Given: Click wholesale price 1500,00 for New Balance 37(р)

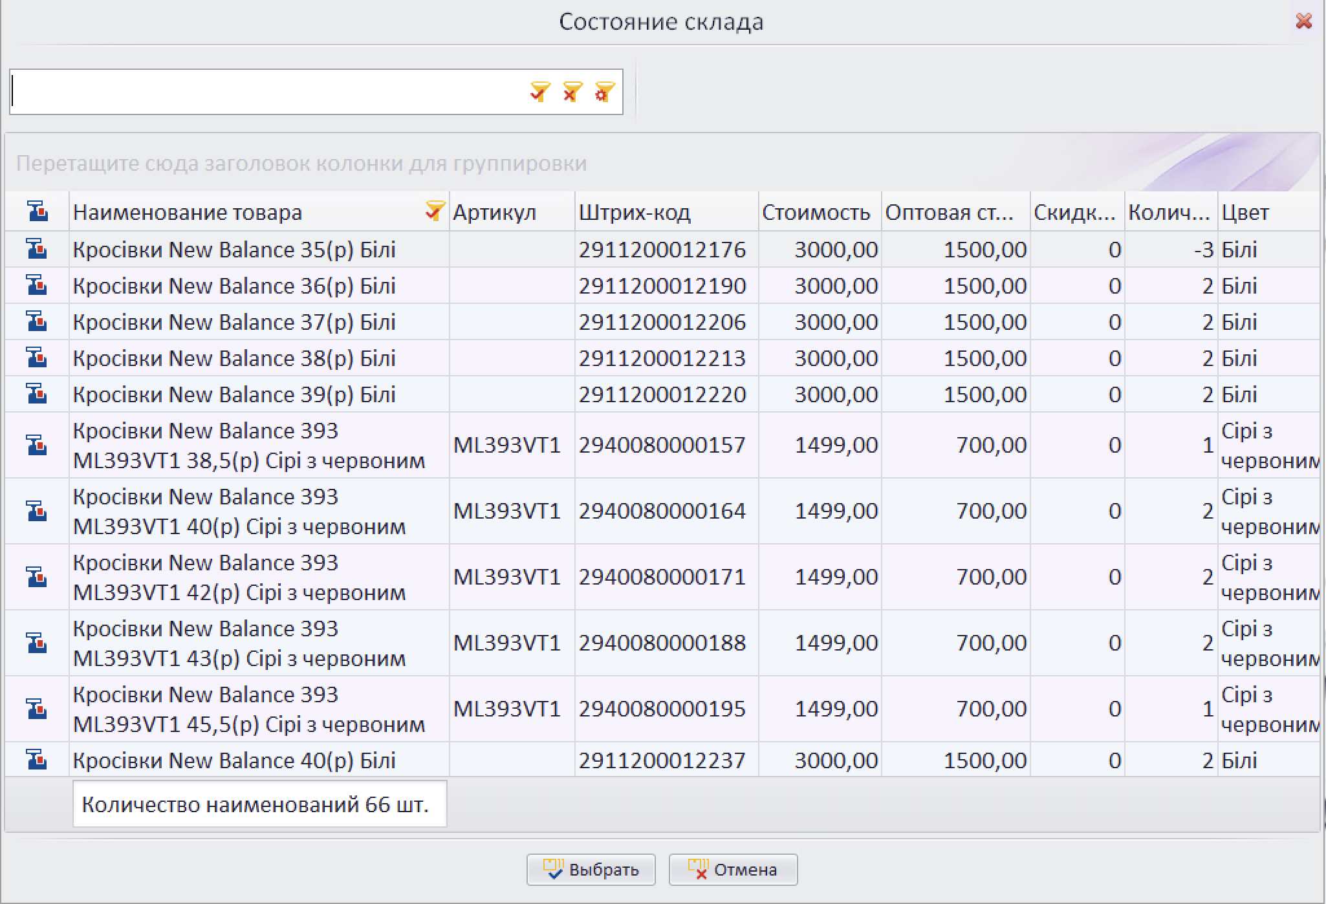Looking at the screenshot, I should pos(985,322).
